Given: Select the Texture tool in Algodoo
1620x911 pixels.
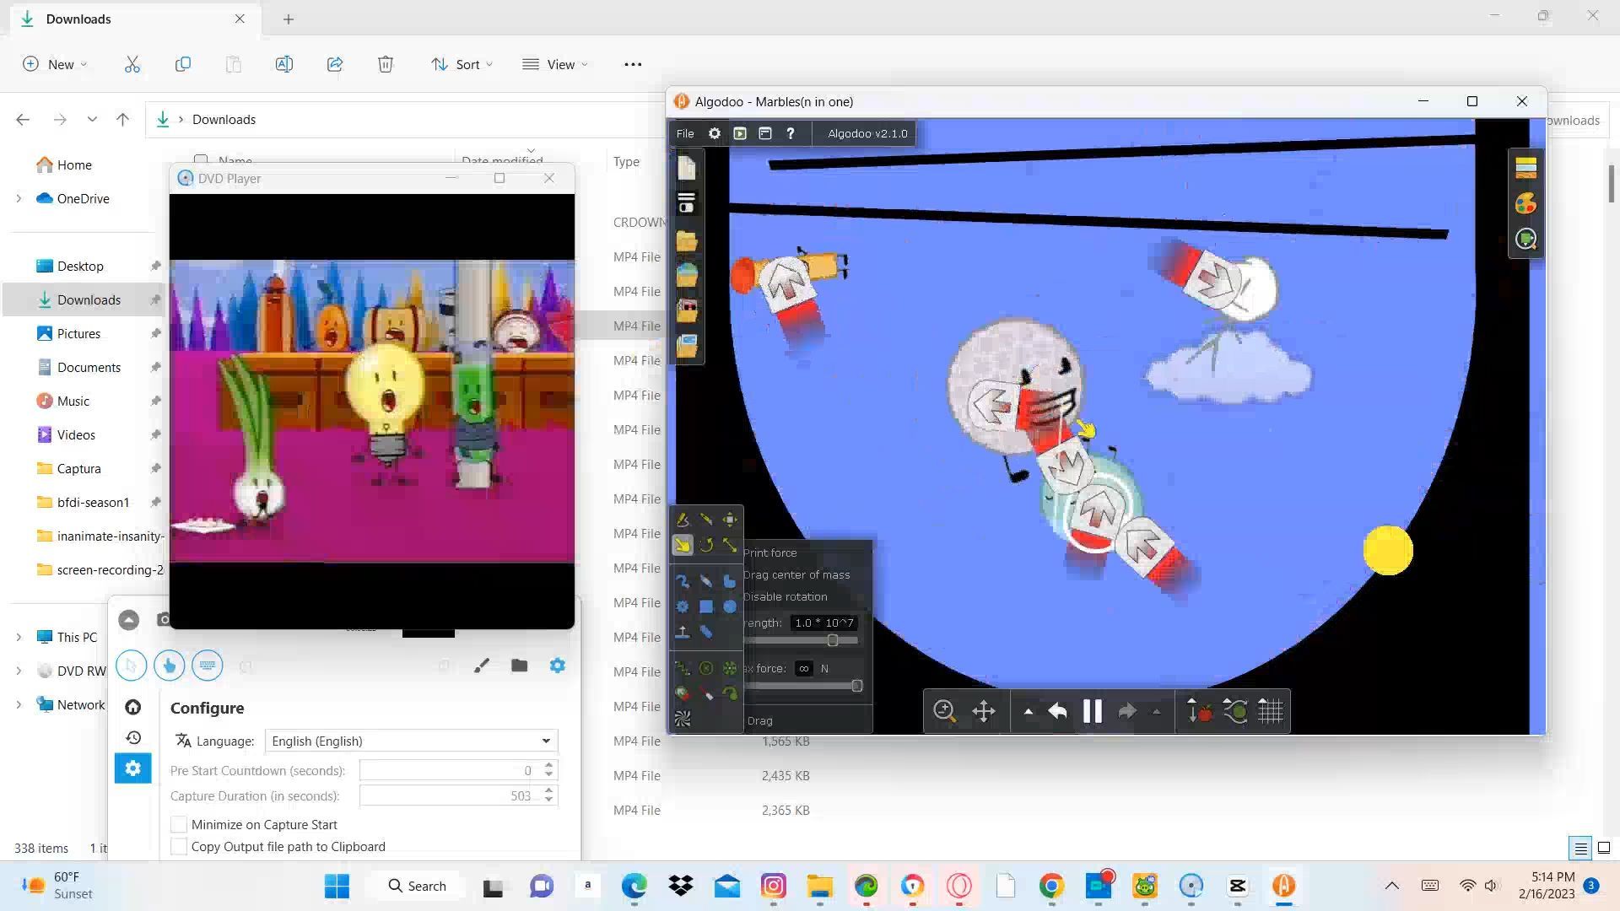Looking at the screenshot, I should click(683, 720).
